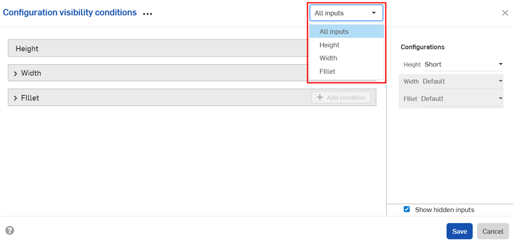Click the help question mark icon
This screenshot has width=513, height=242.
(10, 231)
